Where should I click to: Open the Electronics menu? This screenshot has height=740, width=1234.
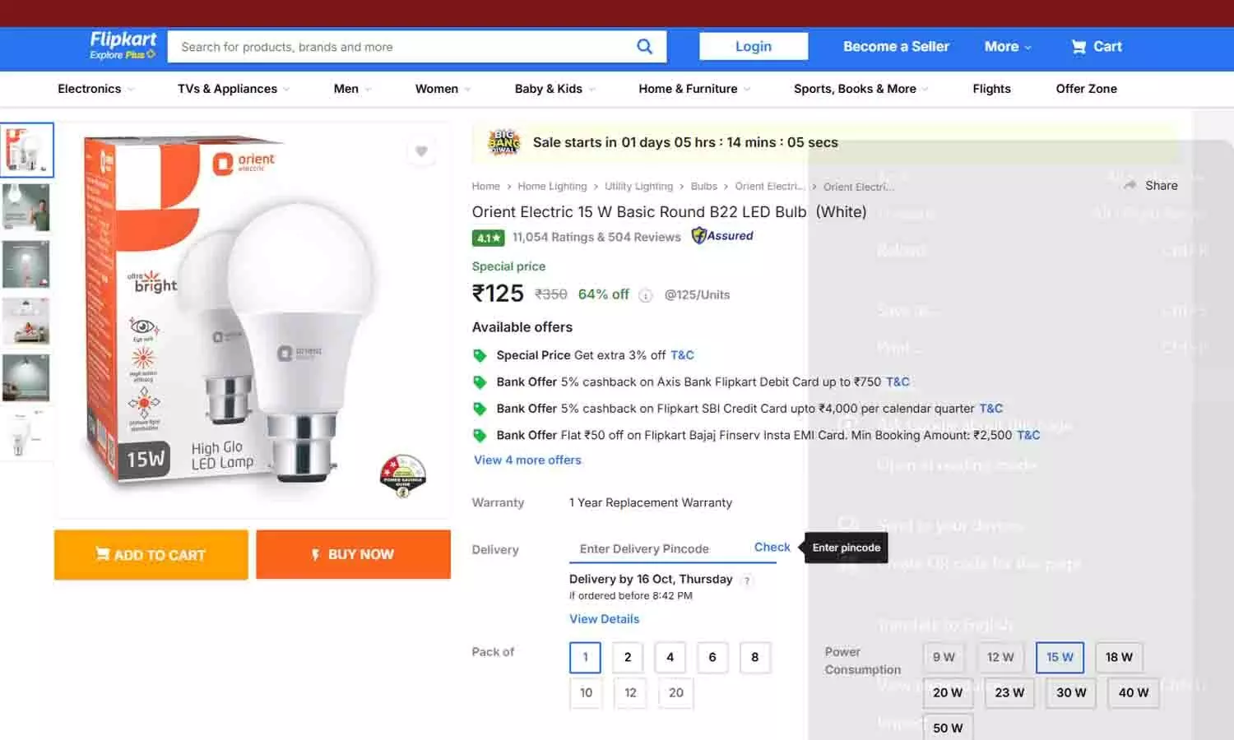tap(90, 88)
